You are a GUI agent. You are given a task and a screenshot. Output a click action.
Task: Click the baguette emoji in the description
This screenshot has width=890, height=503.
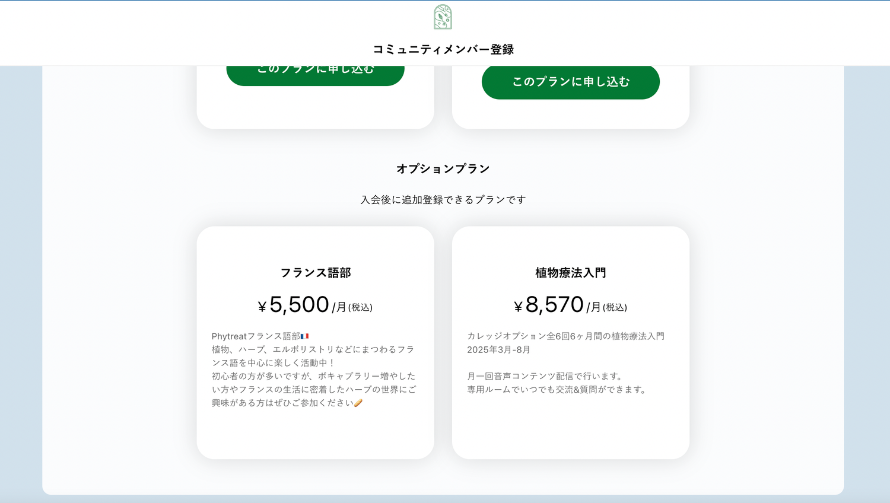[x=358, y=403]
